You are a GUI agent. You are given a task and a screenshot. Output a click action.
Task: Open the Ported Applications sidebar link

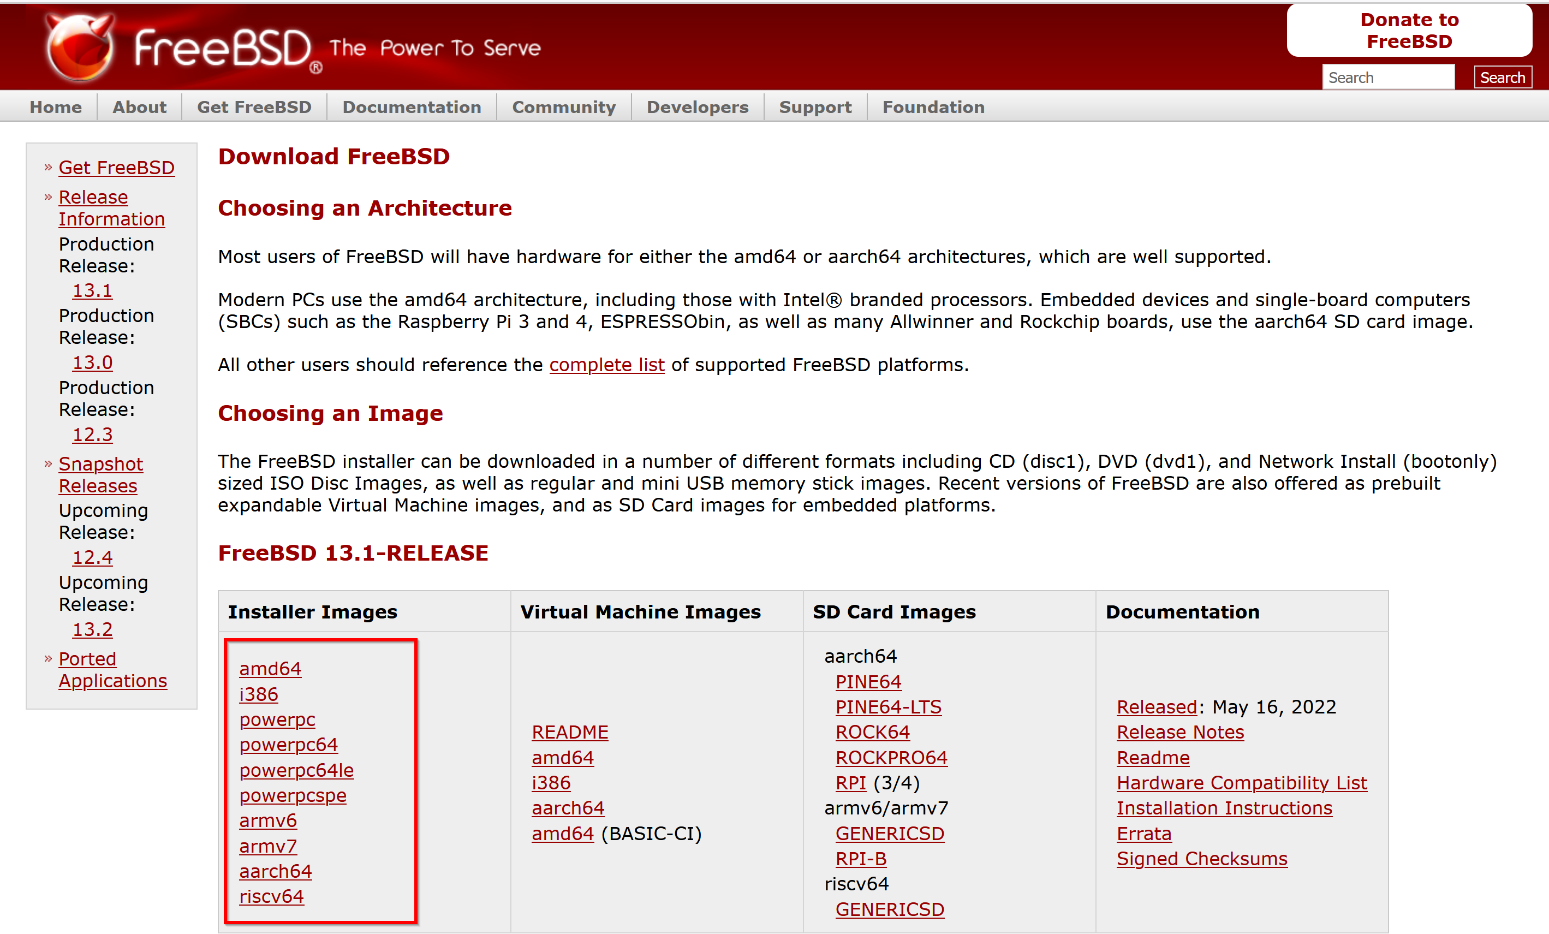pyautogui.click(x=112, y=669)
